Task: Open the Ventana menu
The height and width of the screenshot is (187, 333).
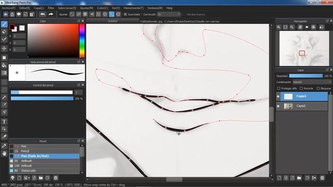Action: [155, 8]
